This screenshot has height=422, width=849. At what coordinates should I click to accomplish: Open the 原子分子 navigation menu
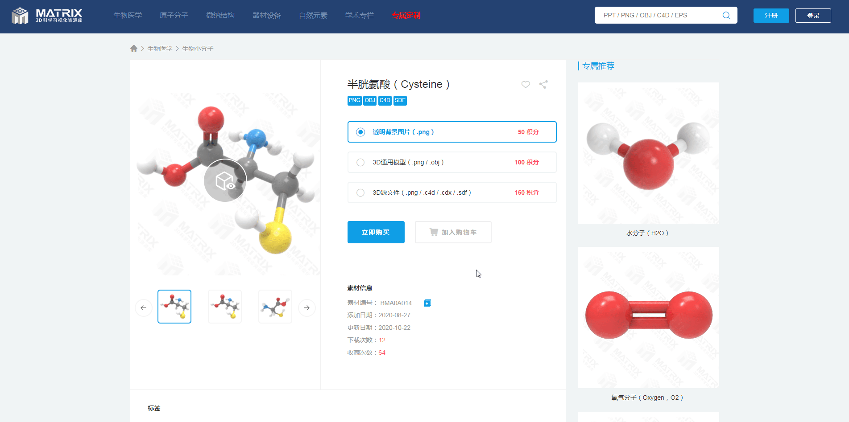[x=174, y=16]
